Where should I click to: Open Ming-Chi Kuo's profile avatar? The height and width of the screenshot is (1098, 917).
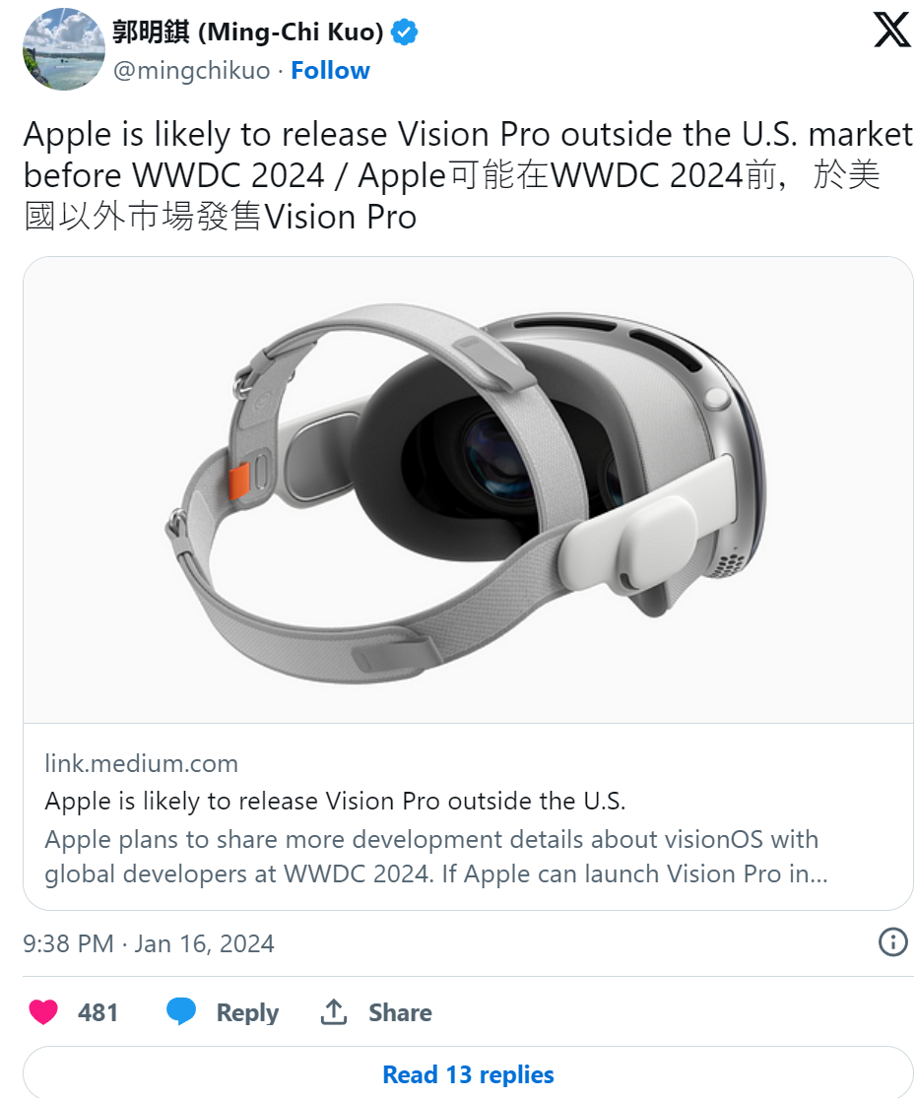(x=64, y=49)
